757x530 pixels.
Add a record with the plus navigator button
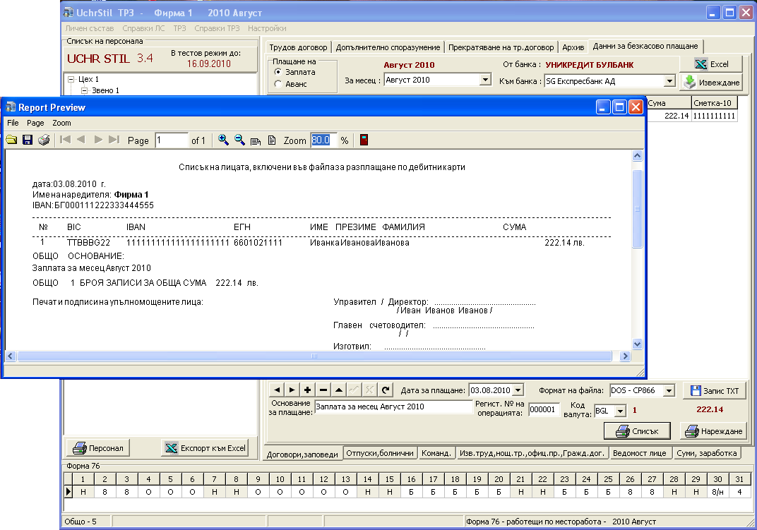(x=307, y=390)
